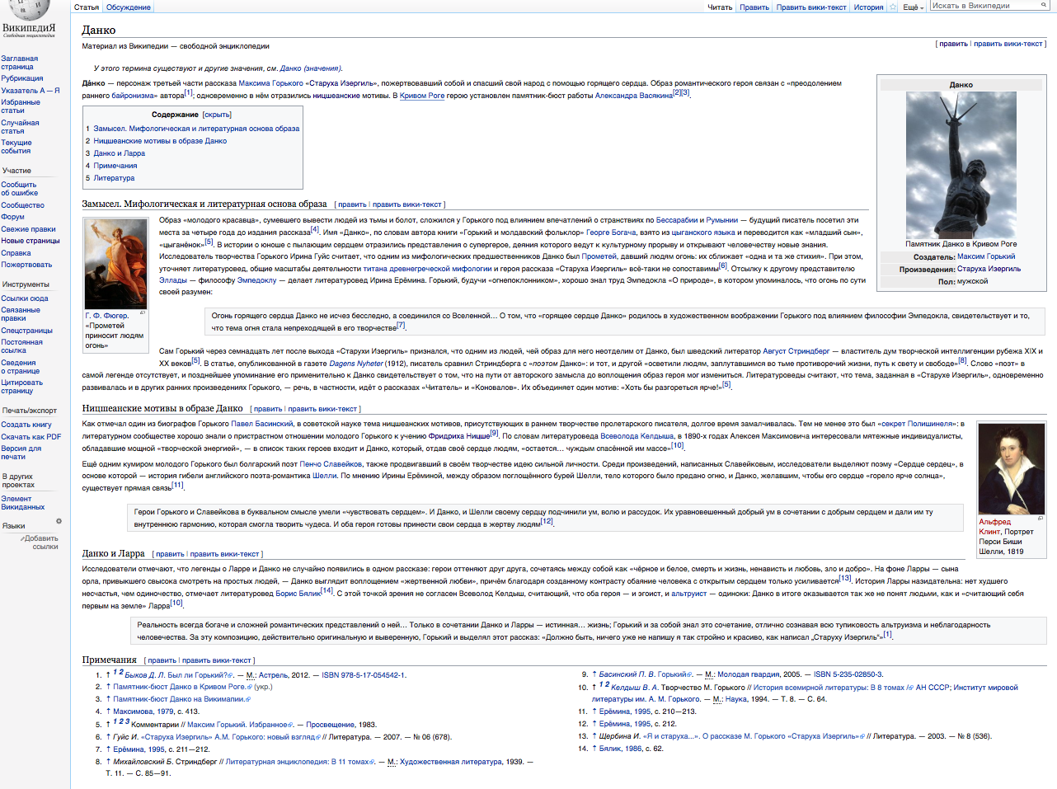
Task: Open Старуха Изергиль link in infobox
Action: 989,269
